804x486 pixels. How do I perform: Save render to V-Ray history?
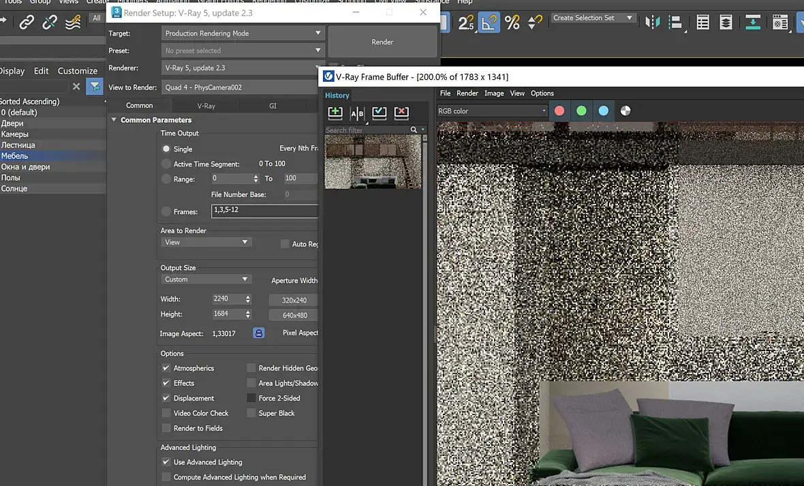tap(335, 112)
